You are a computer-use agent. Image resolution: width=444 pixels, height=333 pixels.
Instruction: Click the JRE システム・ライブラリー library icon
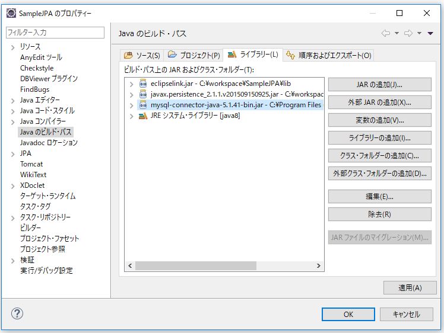[x=142, y=116]
